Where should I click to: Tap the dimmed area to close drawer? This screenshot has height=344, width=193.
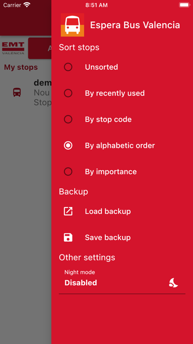point(26,219)
